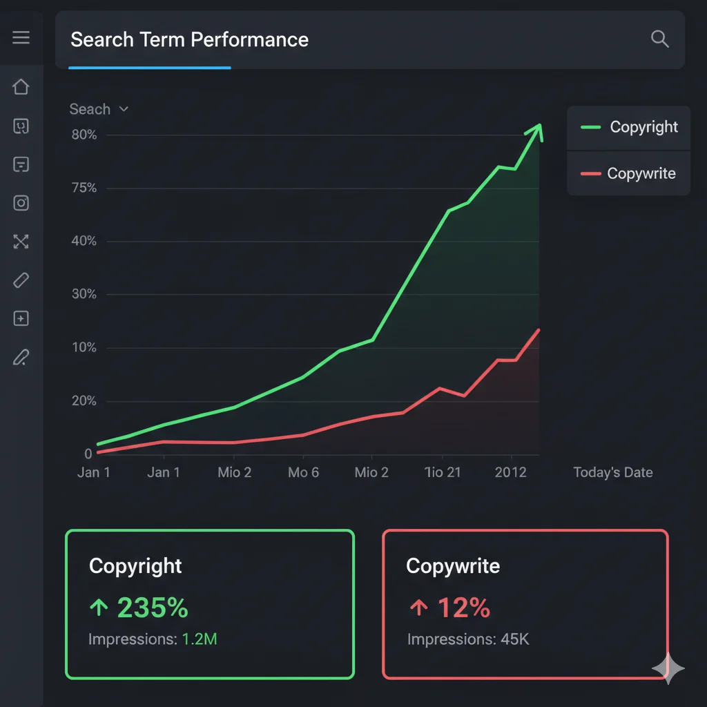
Task: Open the message-box icon in sidebar
Action: (21, 164)
